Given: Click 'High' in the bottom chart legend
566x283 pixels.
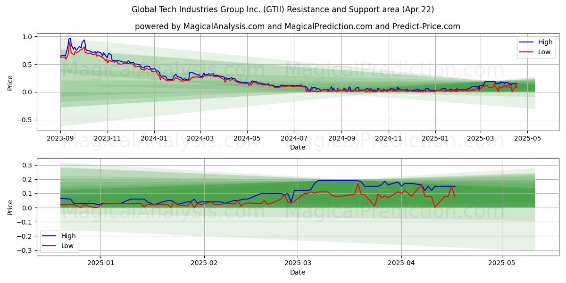Looking at the screenshot, I should coord(68,236).
